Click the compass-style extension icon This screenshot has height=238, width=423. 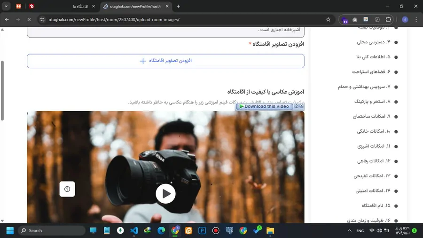[377, 19]
